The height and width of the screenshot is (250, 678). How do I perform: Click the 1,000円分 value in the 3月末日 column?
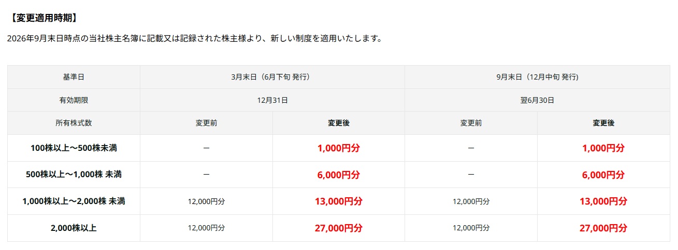point(339,148)
